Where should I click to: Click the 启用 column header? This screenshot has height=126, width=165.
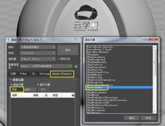(38, 95)
